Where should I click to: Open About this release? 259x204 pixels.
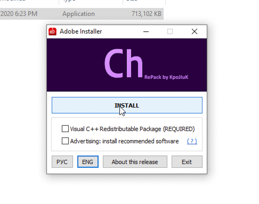tap(135, 162)
